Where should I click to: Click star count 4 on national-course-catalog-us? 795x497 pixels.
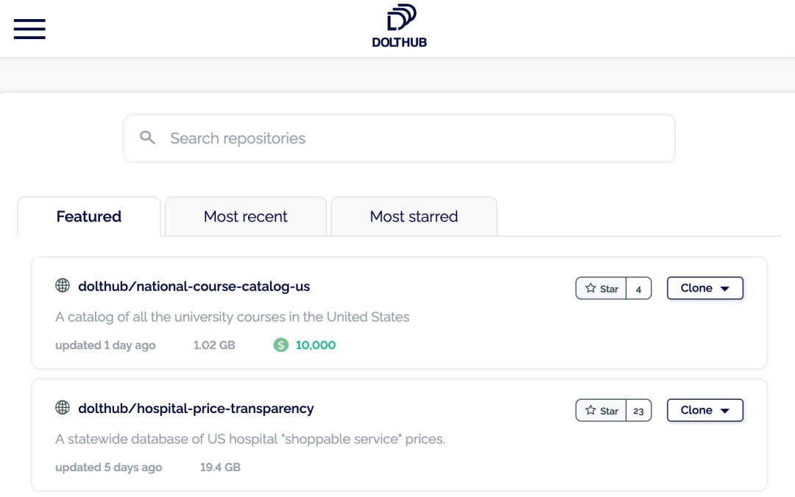pyautogui.click(x=638, y=289)
